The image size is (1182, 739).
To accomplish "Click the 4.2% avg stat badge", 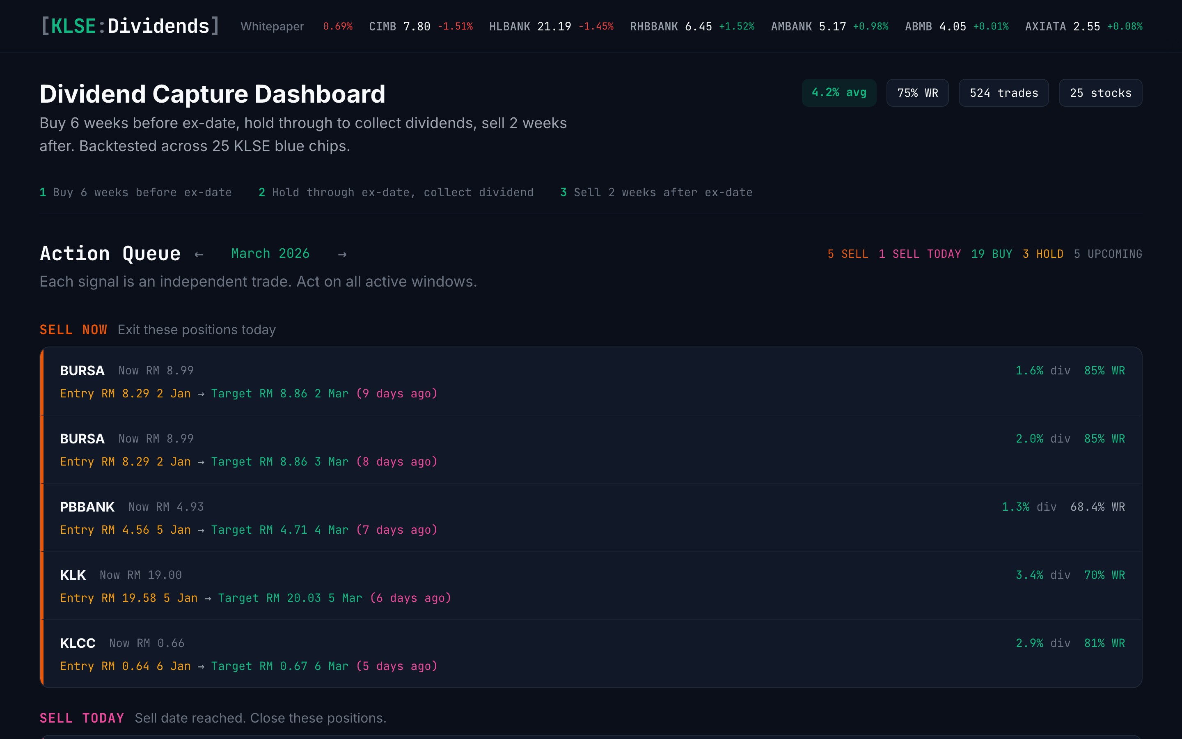I will (x=839, y=93).
